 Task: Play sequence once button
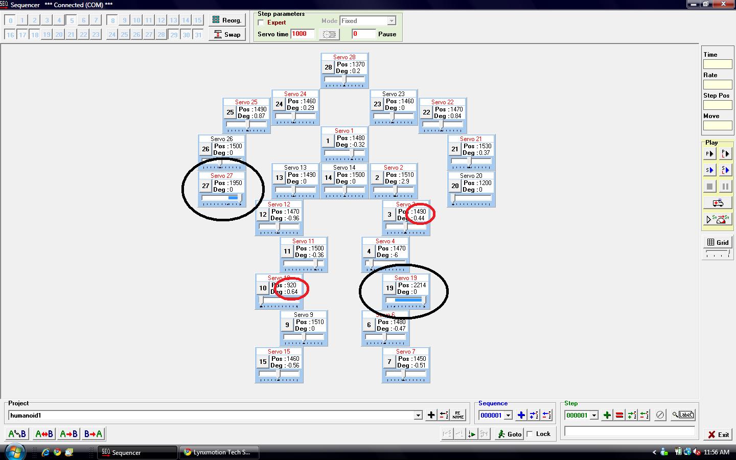click(x=709, y=170)
